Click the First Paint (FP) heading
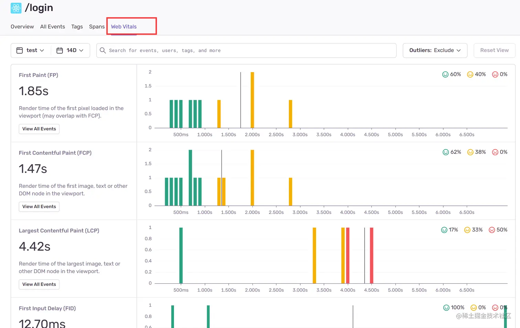Viewport: 520px width, 328px height. (x=39, y=75)
